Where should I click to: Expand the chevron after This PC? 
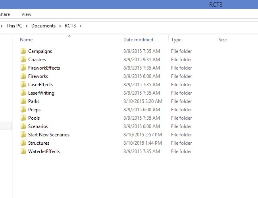(27, 26)
